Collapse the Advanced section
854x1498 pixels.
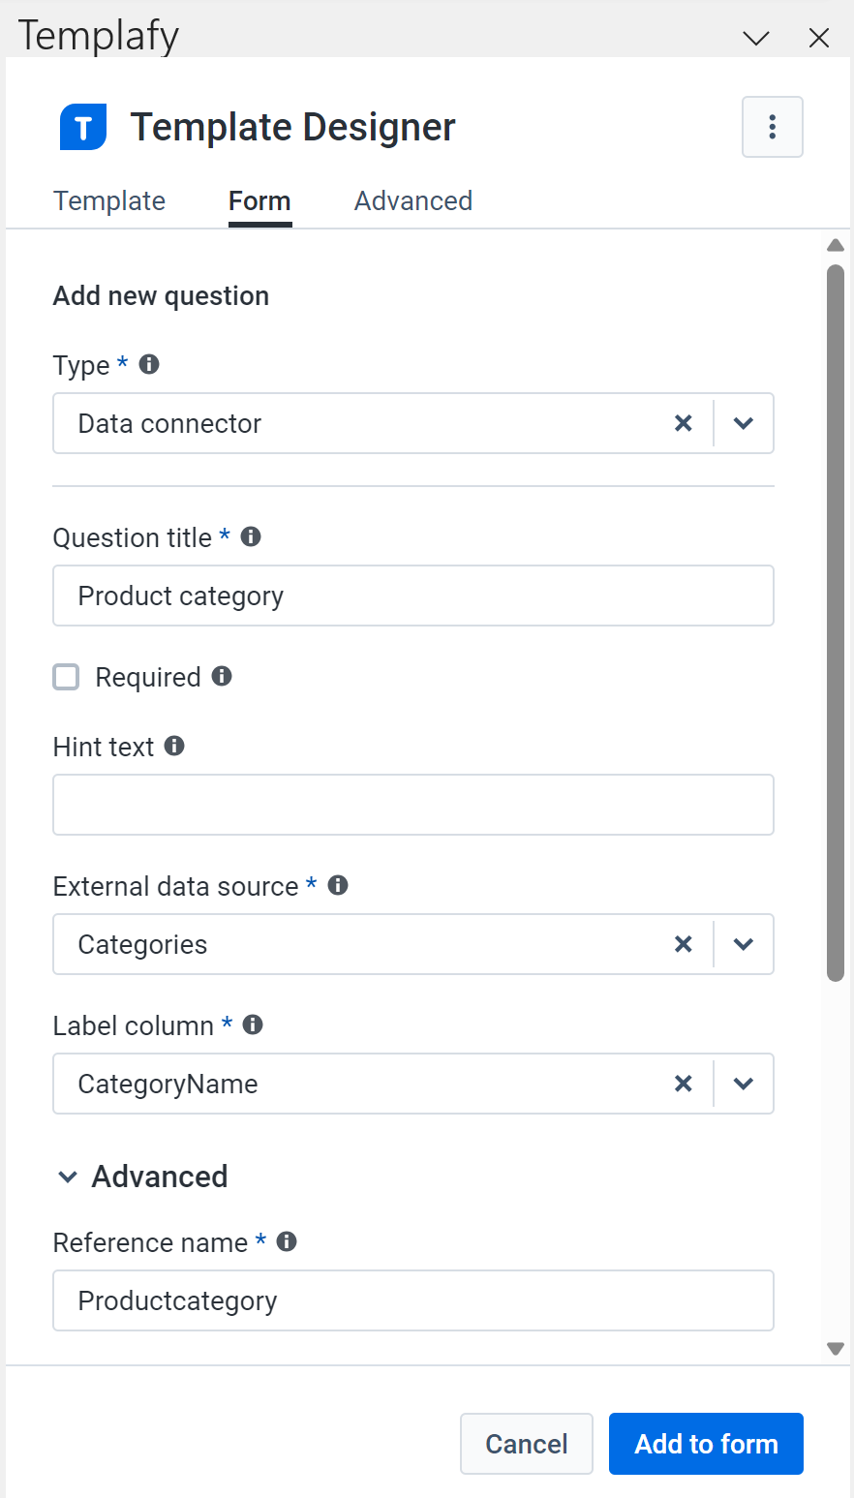tap(68, 1177)
